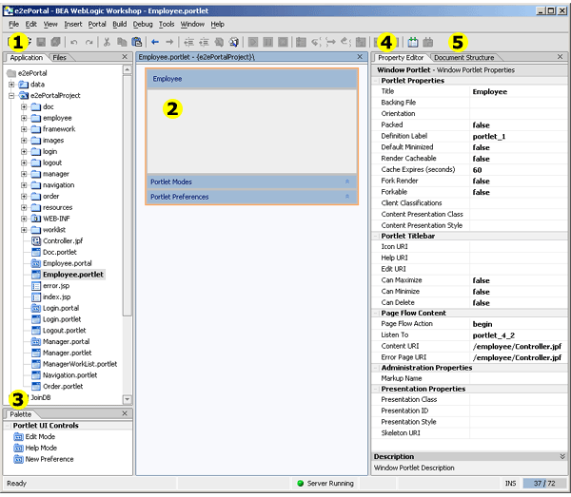Switch to the Document Structure tab
Viewport: 571px width, 497px height.
(x=464, y=57)
